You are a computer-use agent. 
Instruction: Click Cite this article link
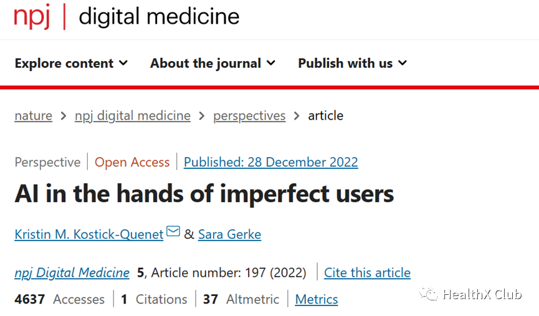[x=367, y=272]
